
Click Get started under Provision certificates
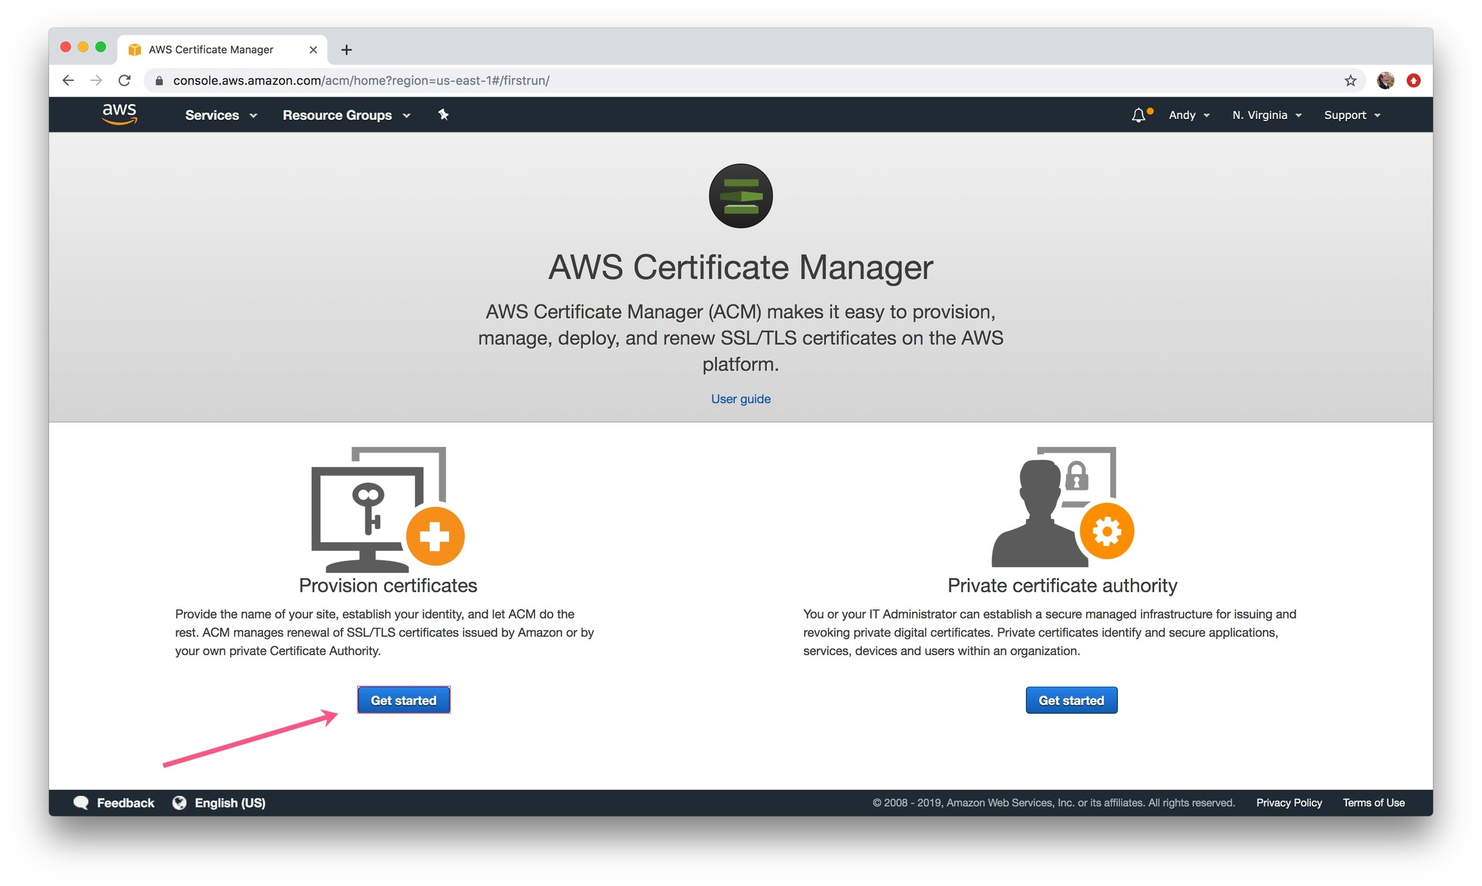(x=403, y=700)
